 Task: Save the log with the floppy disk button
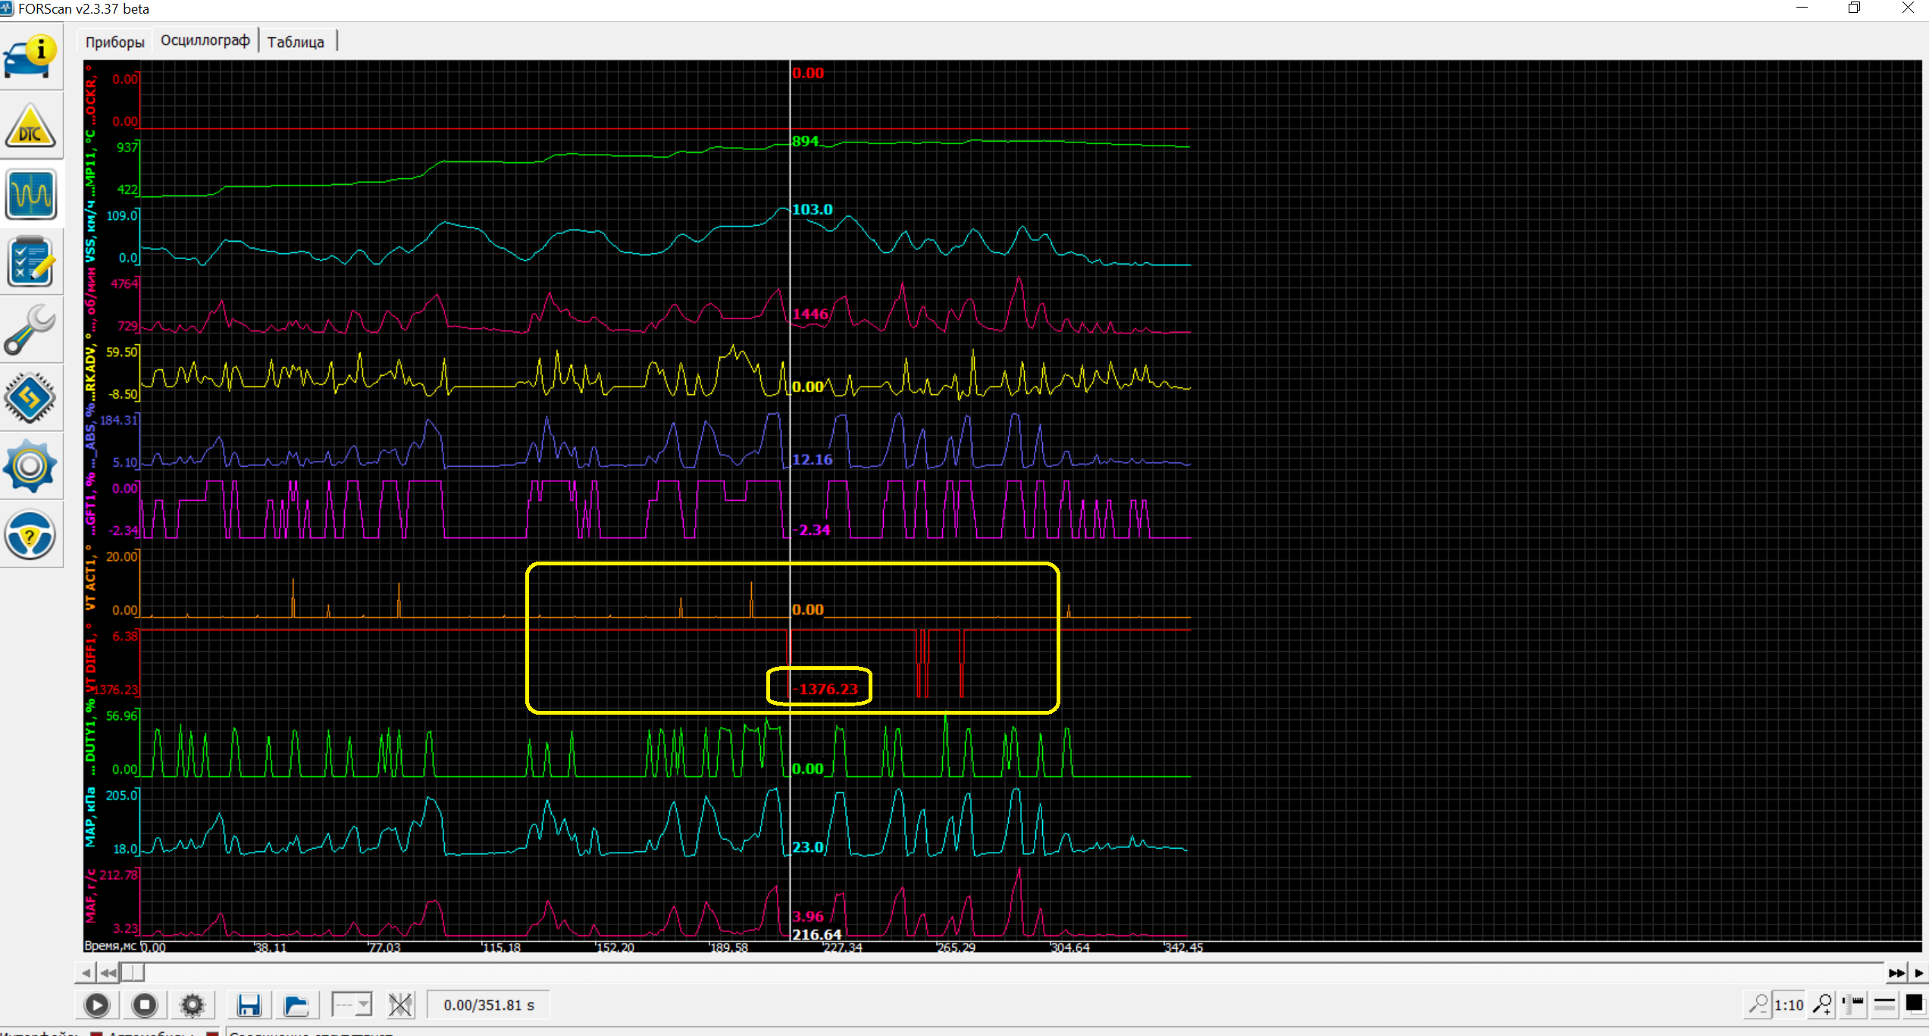[x=249, y=1005]
